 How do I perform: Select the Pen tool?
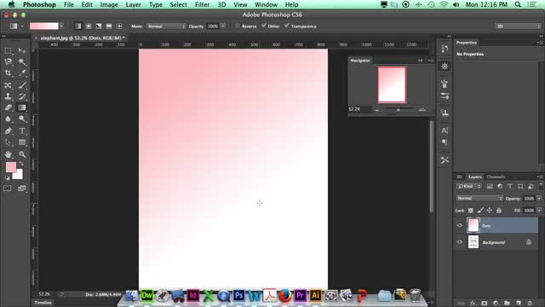pos(8,130)
